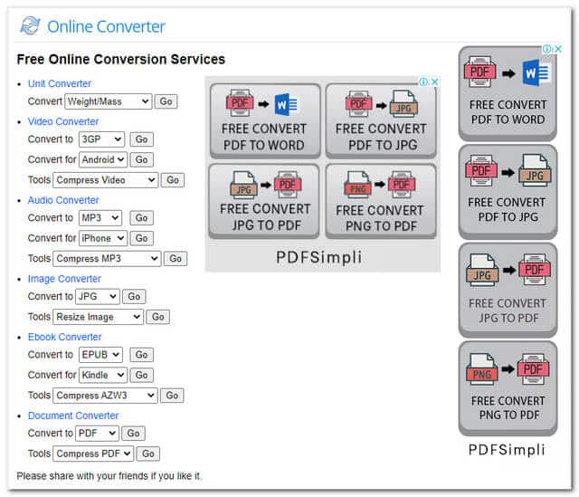Open the Unit Converter link
The image size is (579, 497).
click(60, 83)
